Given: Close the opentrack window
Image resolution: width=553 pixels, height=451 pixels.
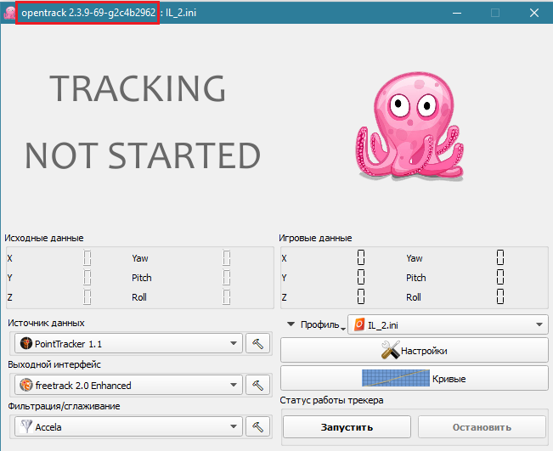Looking at the screenshot, I should (534, 13).
